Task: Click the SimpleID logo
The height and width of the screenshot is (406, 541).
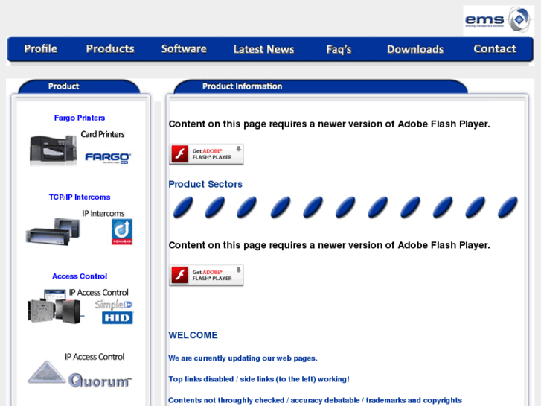Action: 114,305
